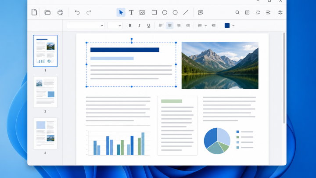Click the light blue subtitle in selected box
This screenshot has height=178, width=316.
tap(112, 58)
